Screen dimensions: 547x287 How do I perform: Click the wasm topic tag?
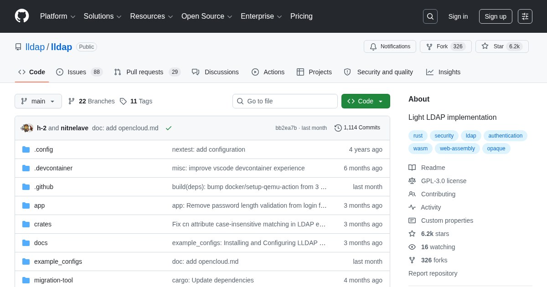pyautogui.click(x=420, y=149)
